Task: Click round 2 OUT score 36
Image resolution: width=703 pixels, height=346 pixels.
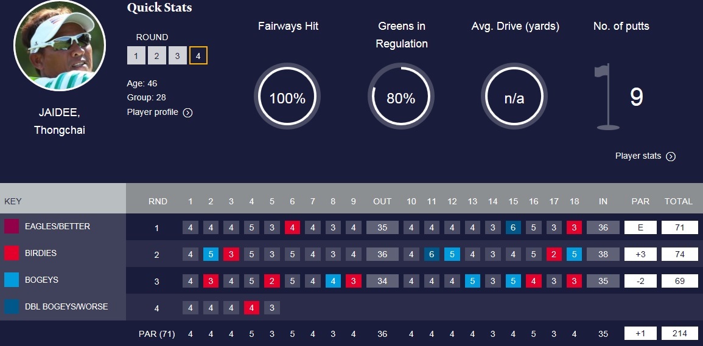Action: click(x=382, y=254)
